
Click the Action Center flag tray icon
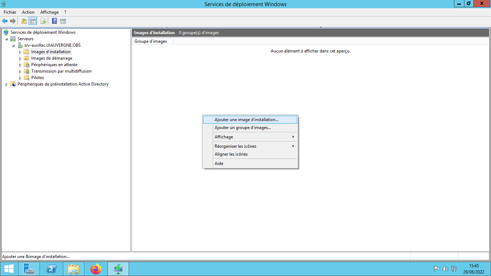click(x=437, y=268)
